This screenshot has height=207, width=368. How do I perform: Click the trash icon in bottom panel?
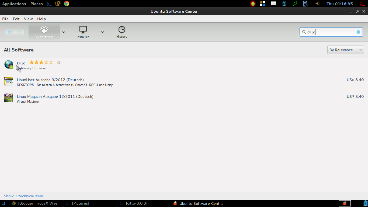point(365,203)
